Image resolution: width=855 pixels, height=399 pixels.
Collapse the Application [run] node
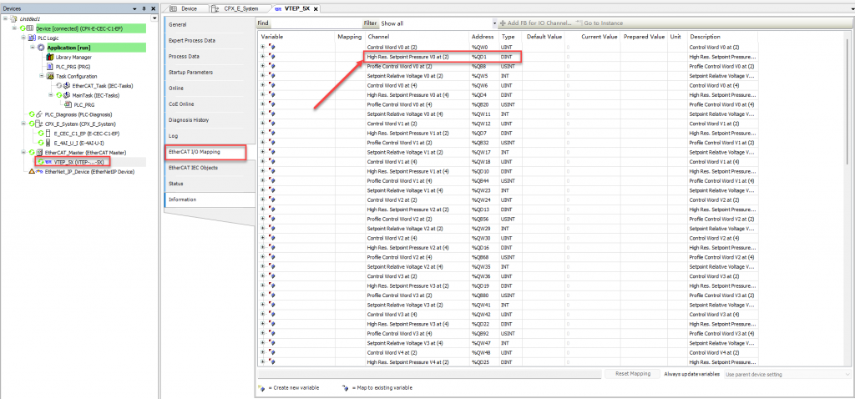tap(33, 48)
